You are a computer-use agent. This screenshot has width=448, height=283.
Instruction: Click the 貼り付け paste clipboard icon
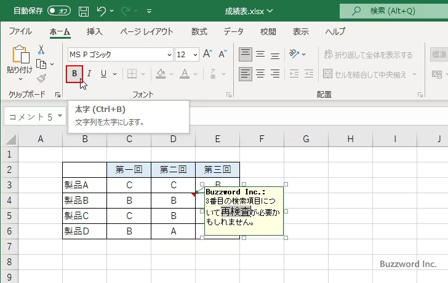pos(20,54)
